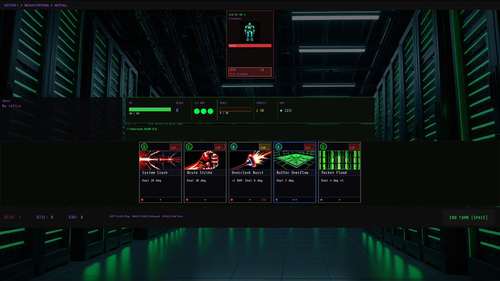
Task: Open the DECK pile counter
Action: pos(12,217)
